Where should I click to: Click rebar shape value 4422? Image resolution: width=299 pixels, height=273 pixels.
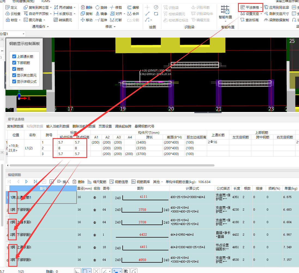click(x=143, y=235)
